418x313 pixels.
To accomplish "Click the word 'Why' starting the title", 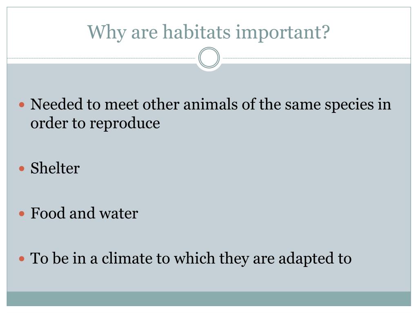I will point(107,33).
